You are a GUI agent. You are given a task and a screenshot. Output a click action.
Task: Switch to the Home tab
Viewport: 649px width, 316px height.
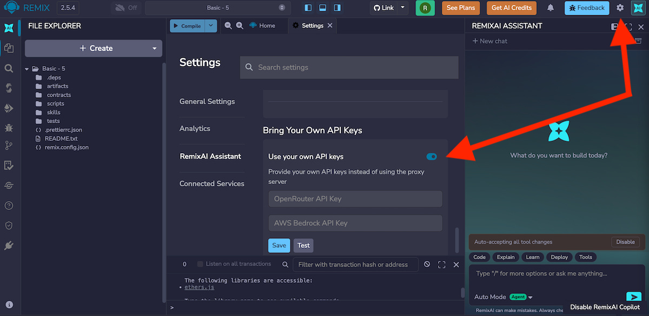[x=262, y=26]
